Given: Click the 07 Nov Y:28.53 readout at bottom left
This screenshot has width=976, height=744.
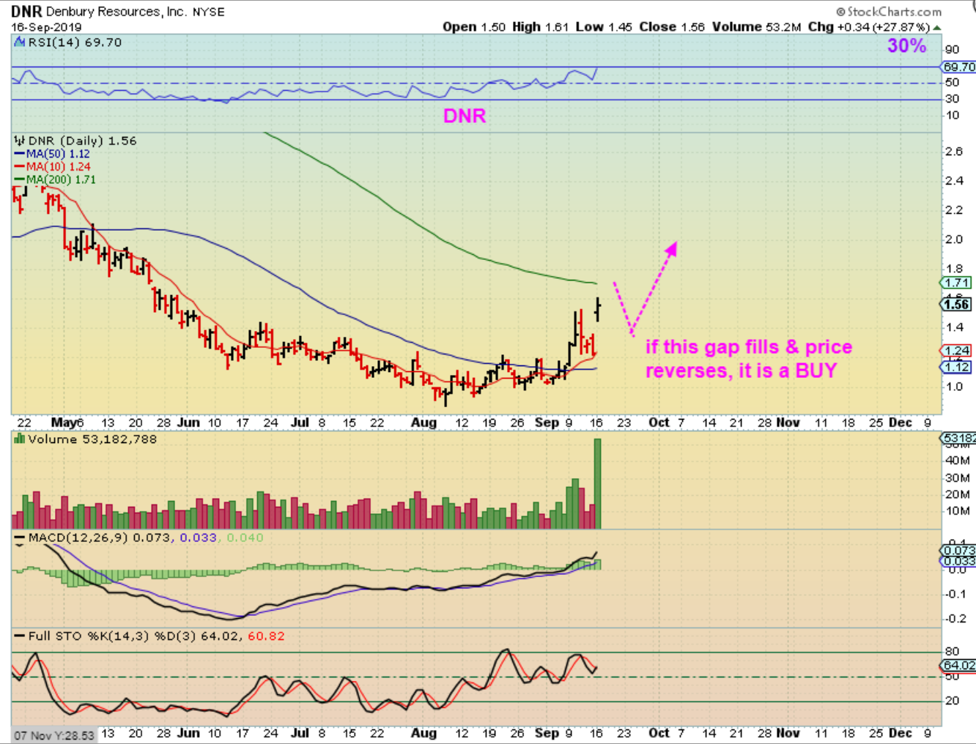Looking at the screenshot, I should click(54, 735).
